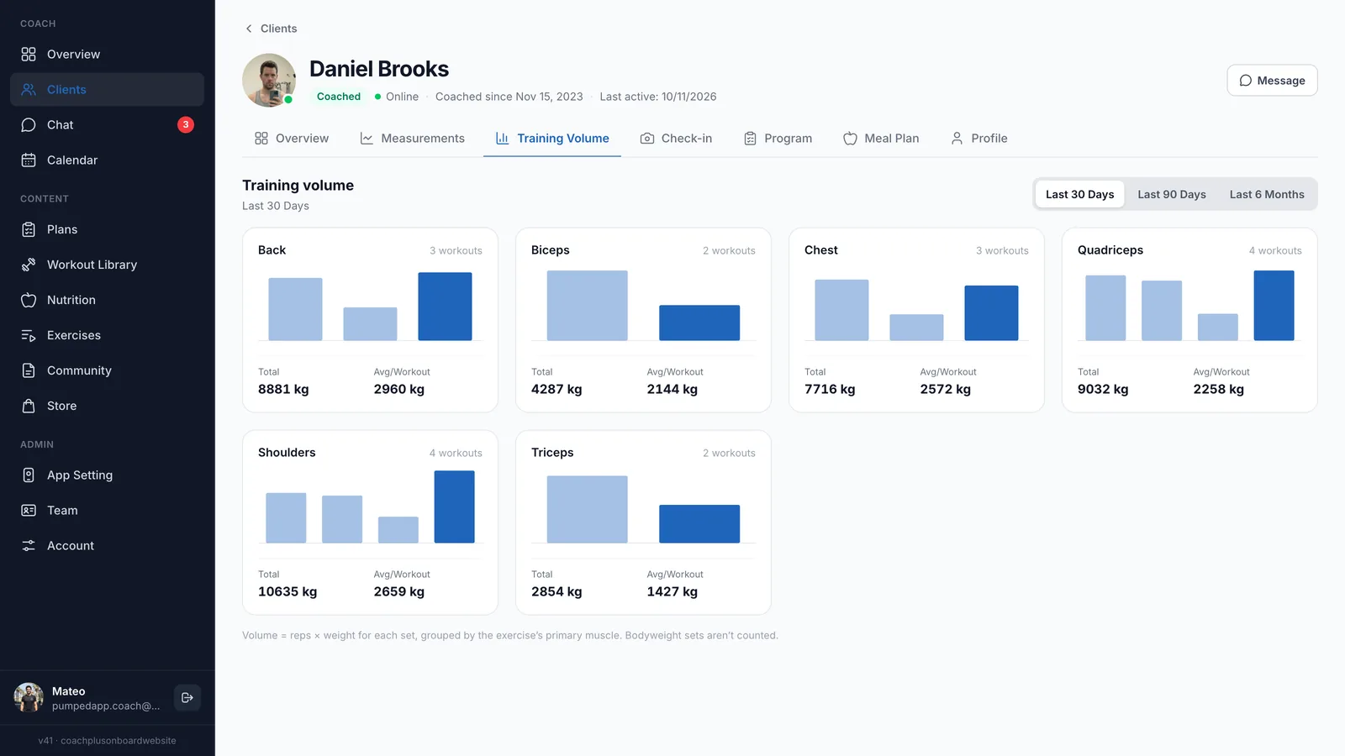Click the Exercises list icon
The width and height of the screenshot is (1345, 756).
[29, 335]
